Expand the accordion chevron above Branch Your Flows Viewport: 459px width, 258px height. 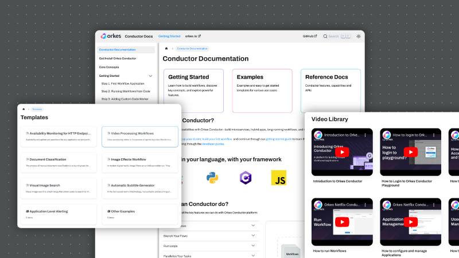click(x=253, y=225)
